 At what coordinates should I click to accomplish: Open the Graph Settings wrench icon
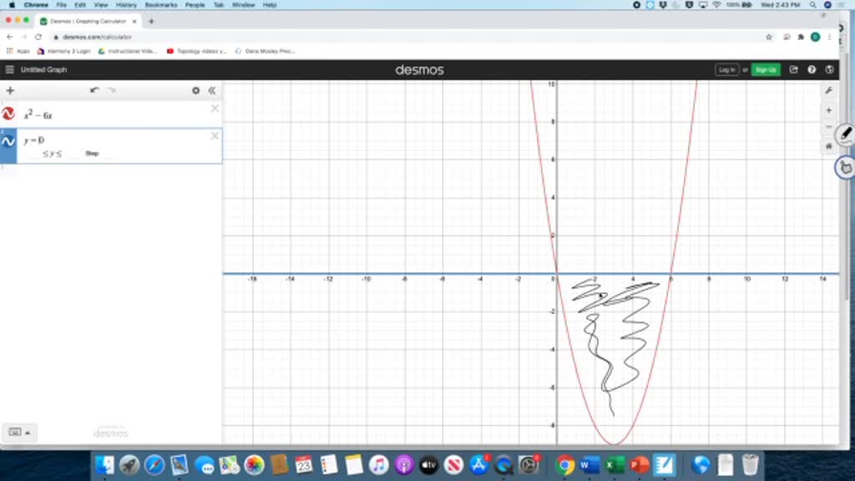[829, 90]
